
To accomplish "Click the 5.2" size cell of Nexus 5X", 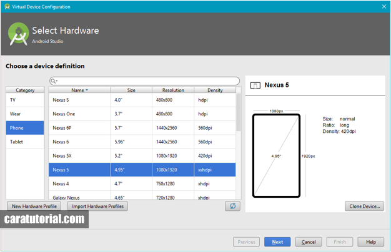I will [131, 156].
